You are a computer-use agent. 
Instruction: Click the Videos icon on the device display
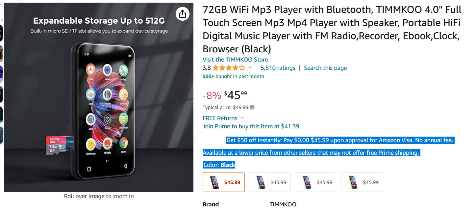click(107, 69)
